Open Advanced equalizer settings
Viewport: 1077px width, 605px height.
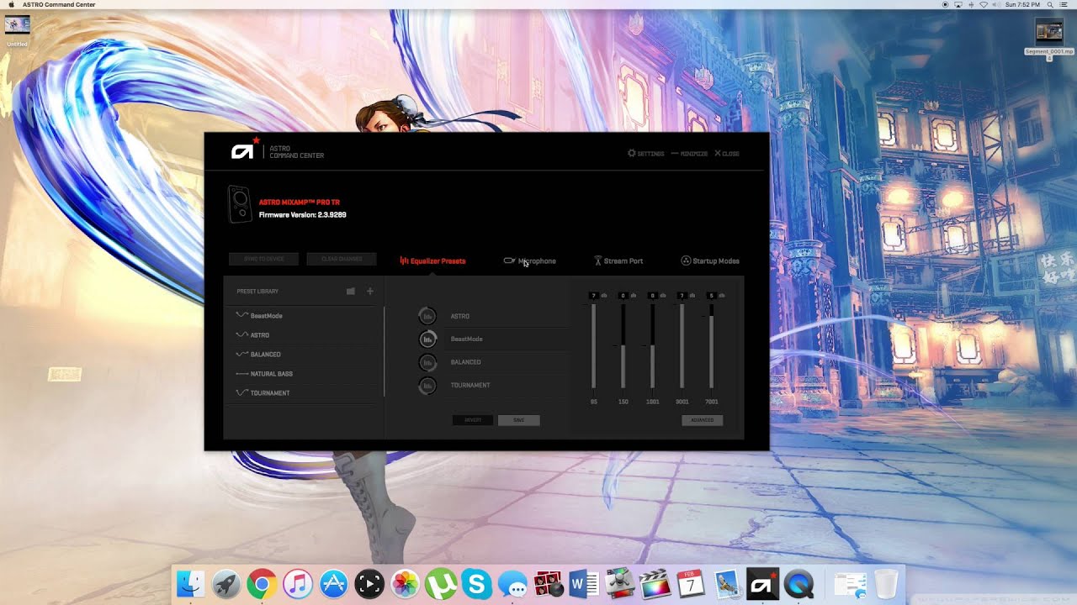pyautogui.click(x=702, y=420)
